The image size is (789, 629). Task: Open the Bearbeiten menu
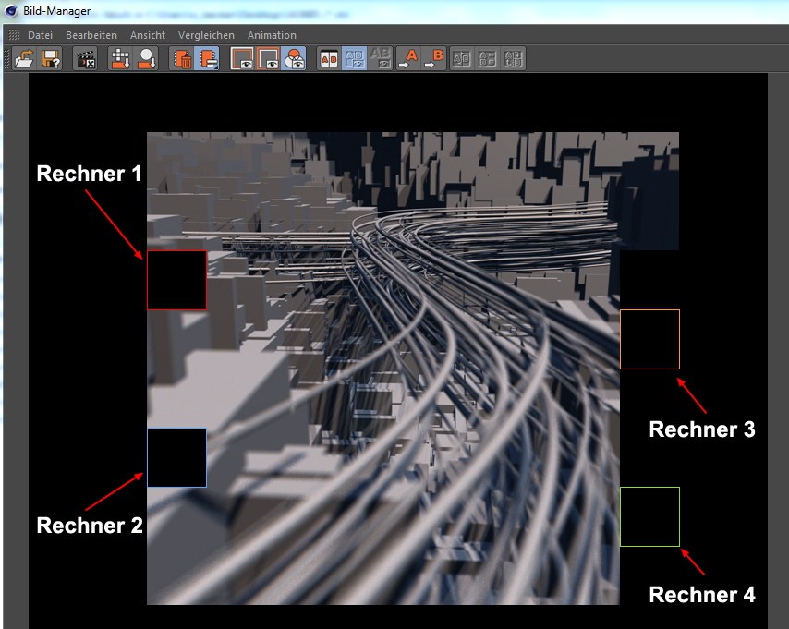(91, 35)
